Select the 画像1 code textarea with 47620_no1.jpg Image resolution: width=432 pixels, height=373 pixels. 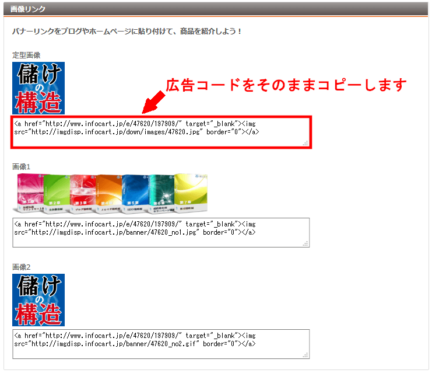(161, 232)
